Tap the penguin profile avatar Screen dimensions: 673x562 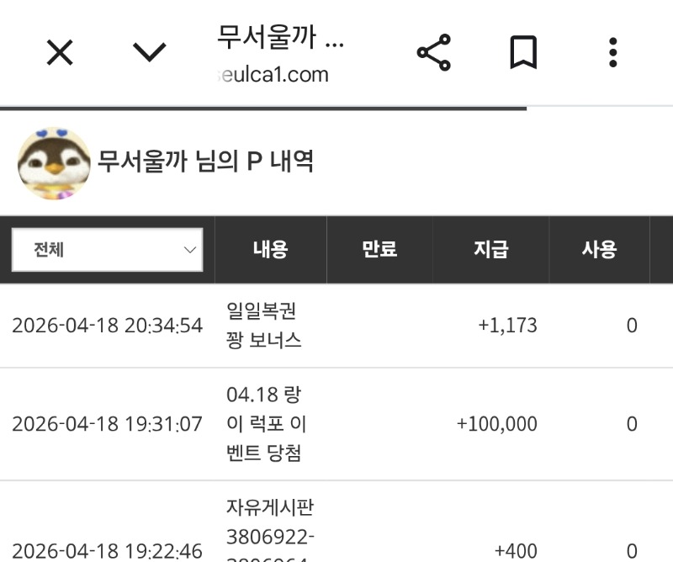[54, 162]
